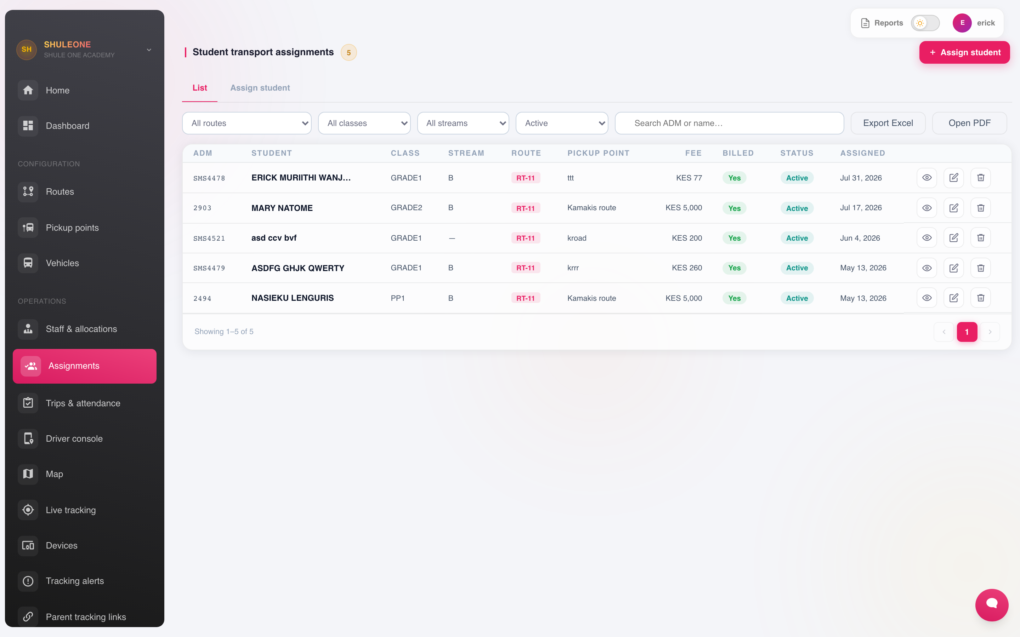The height and width of the screenshot is (637, 1020).
Task: View ERICK MURIITHI assignment details
Action: [927, 178]
